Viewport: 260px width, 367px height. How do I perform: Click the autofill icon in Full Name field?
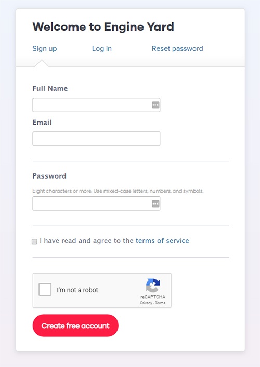point(155,105)
